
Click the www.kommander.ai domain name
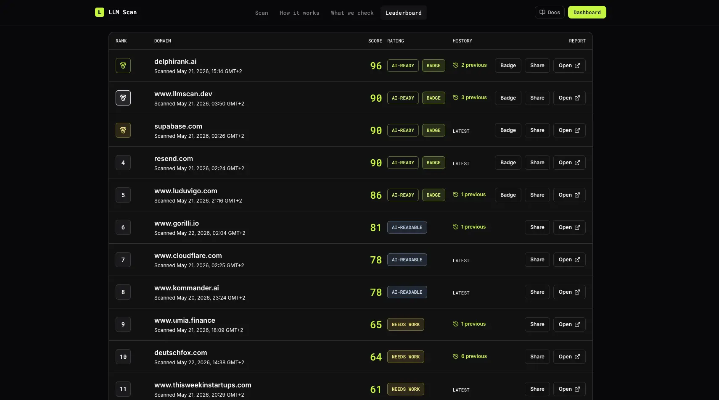point(187,288)
